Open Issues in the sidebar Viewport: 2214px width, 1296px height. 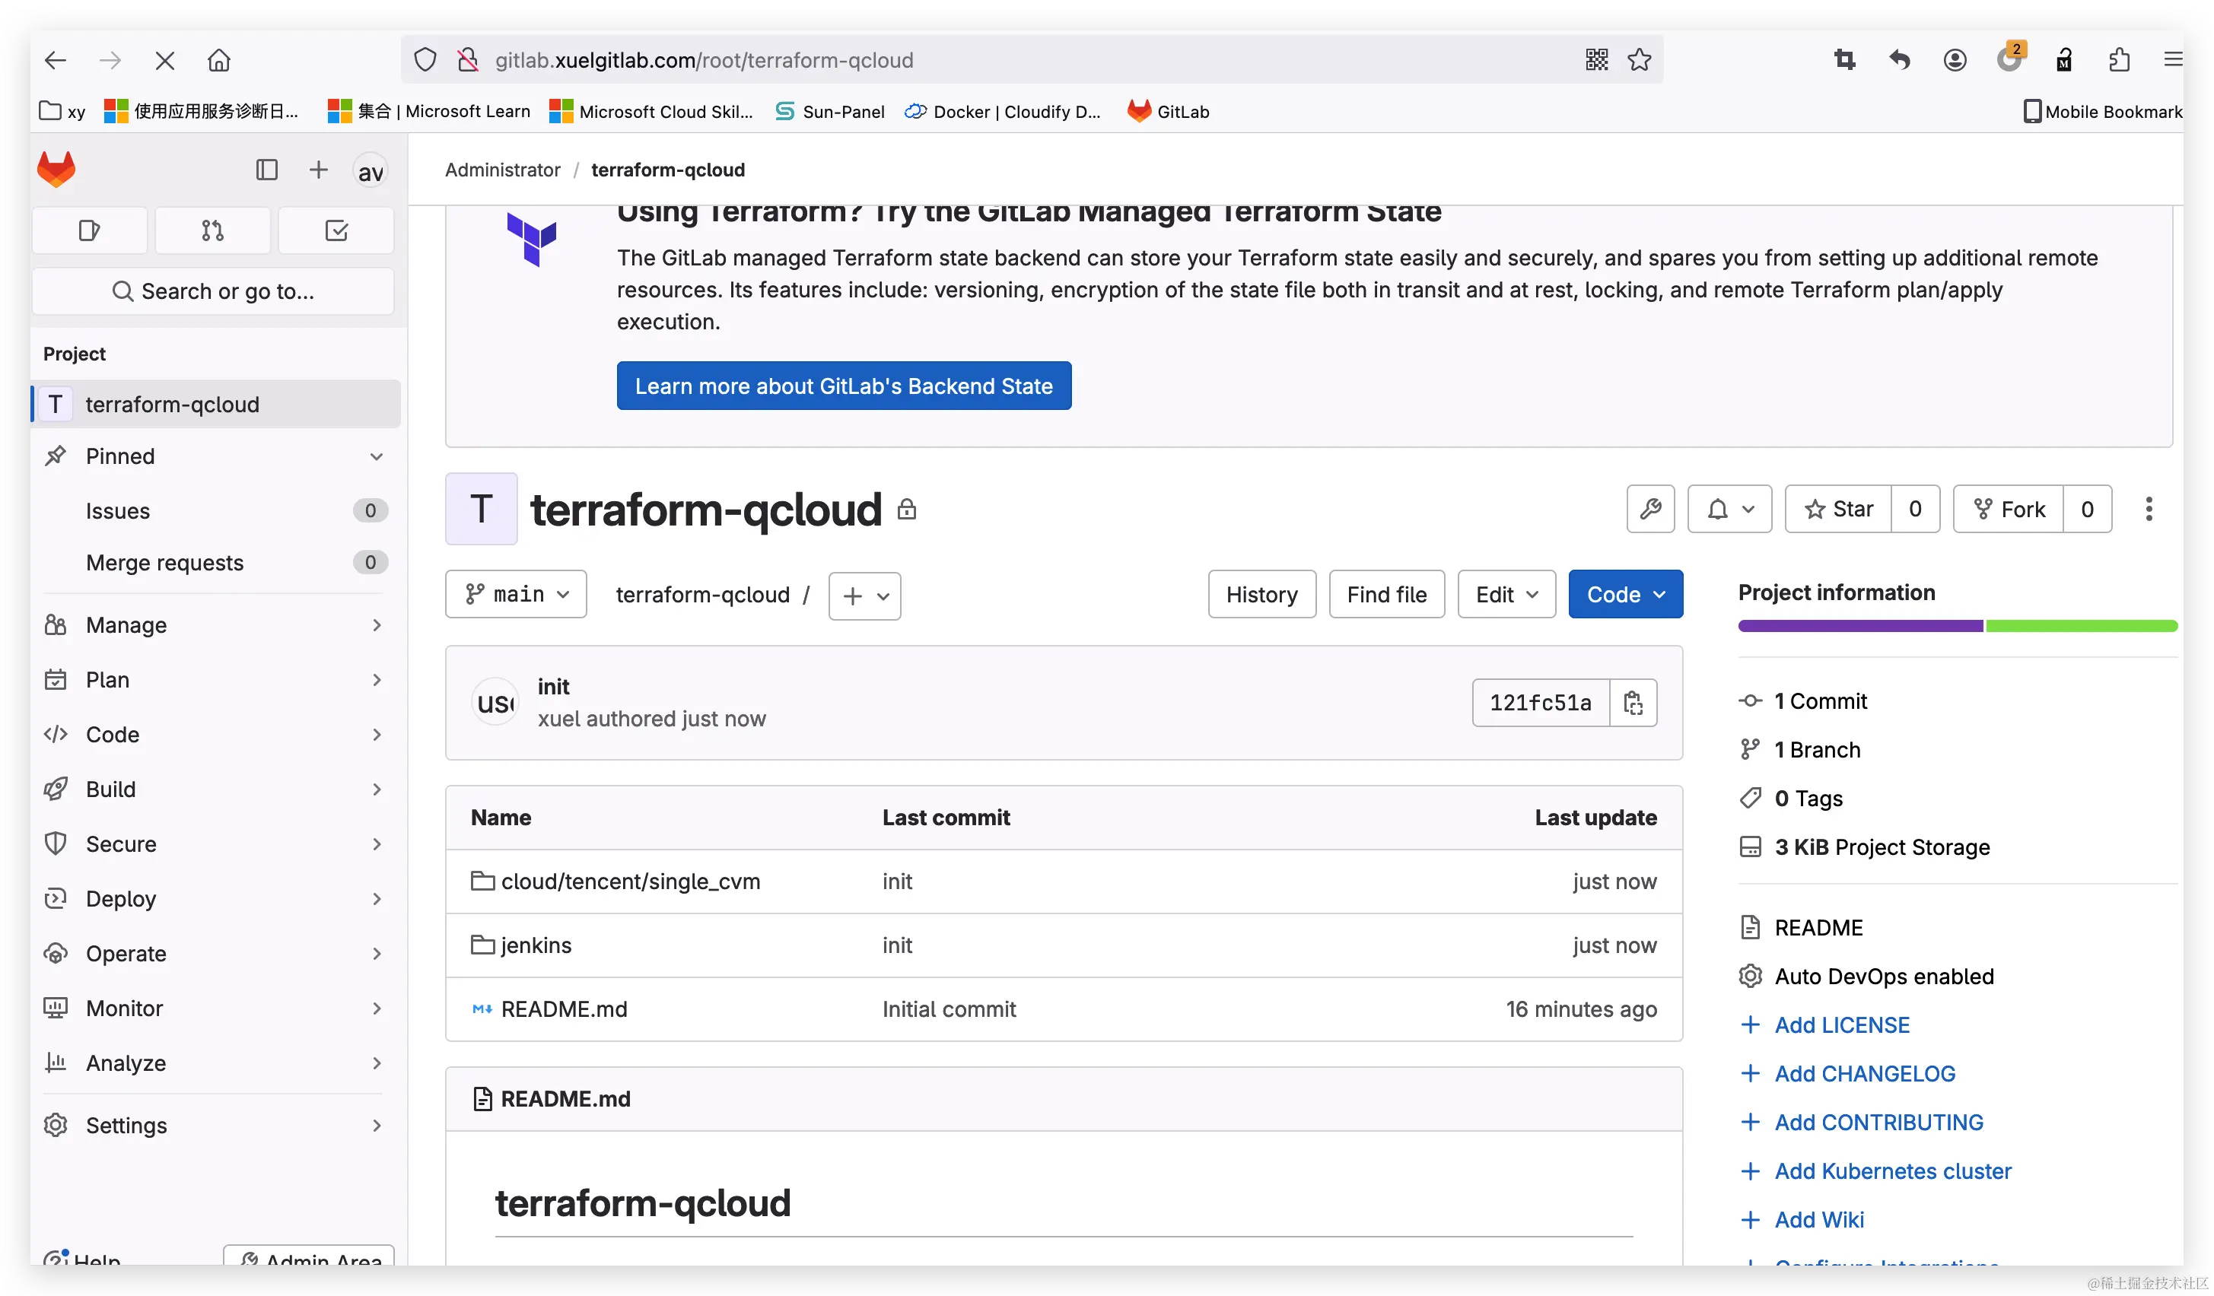point(215,511)
